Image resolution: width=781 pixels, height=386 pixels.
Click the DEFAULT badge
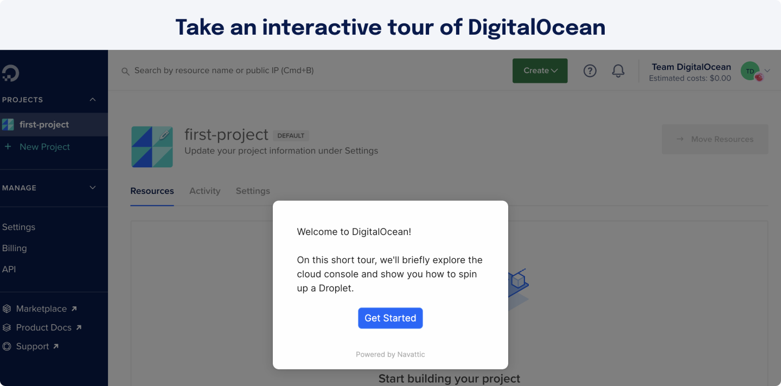(291, 136)
